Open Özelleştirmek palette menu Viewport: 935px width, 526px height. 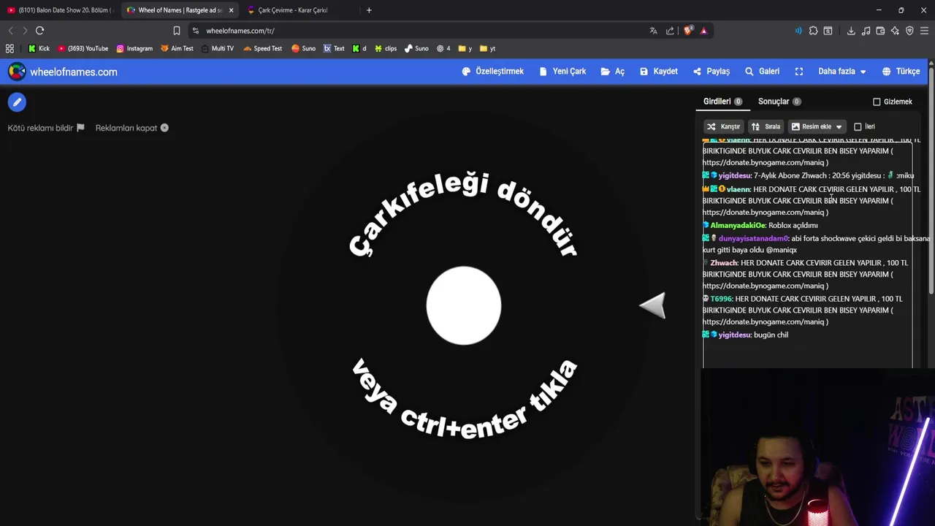(x=493, y=72)
